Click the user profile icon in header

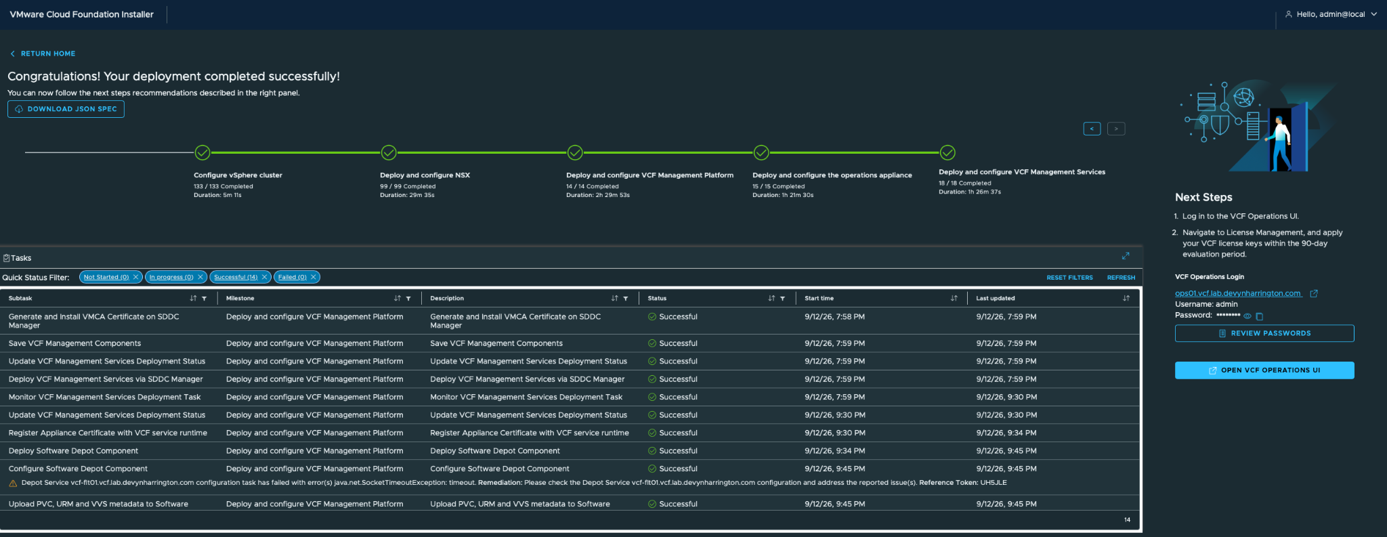1289,14
